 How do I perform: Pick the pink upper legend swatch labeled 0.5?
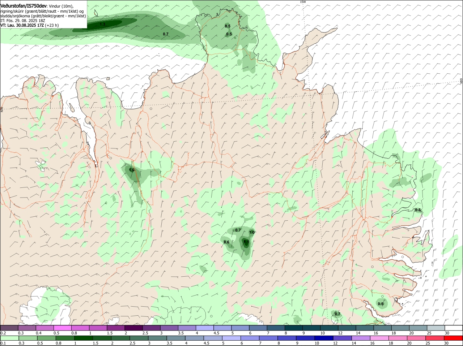click(x=63, y=328)
